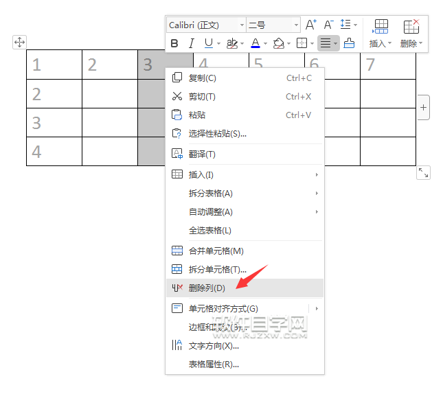The image size is (443, 405).
Task: Click the table move handle icon
Action: (19, 43)
